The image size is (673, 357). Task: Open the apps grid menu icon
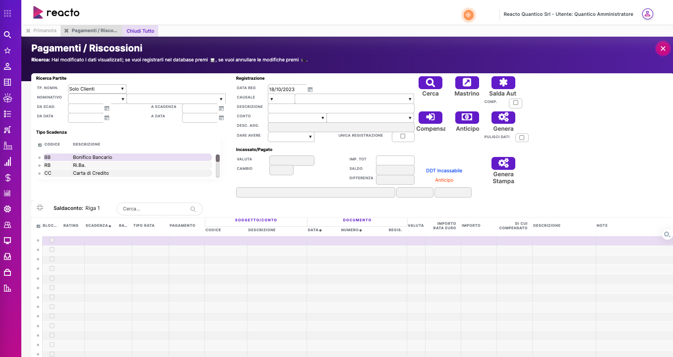(7, 13)
